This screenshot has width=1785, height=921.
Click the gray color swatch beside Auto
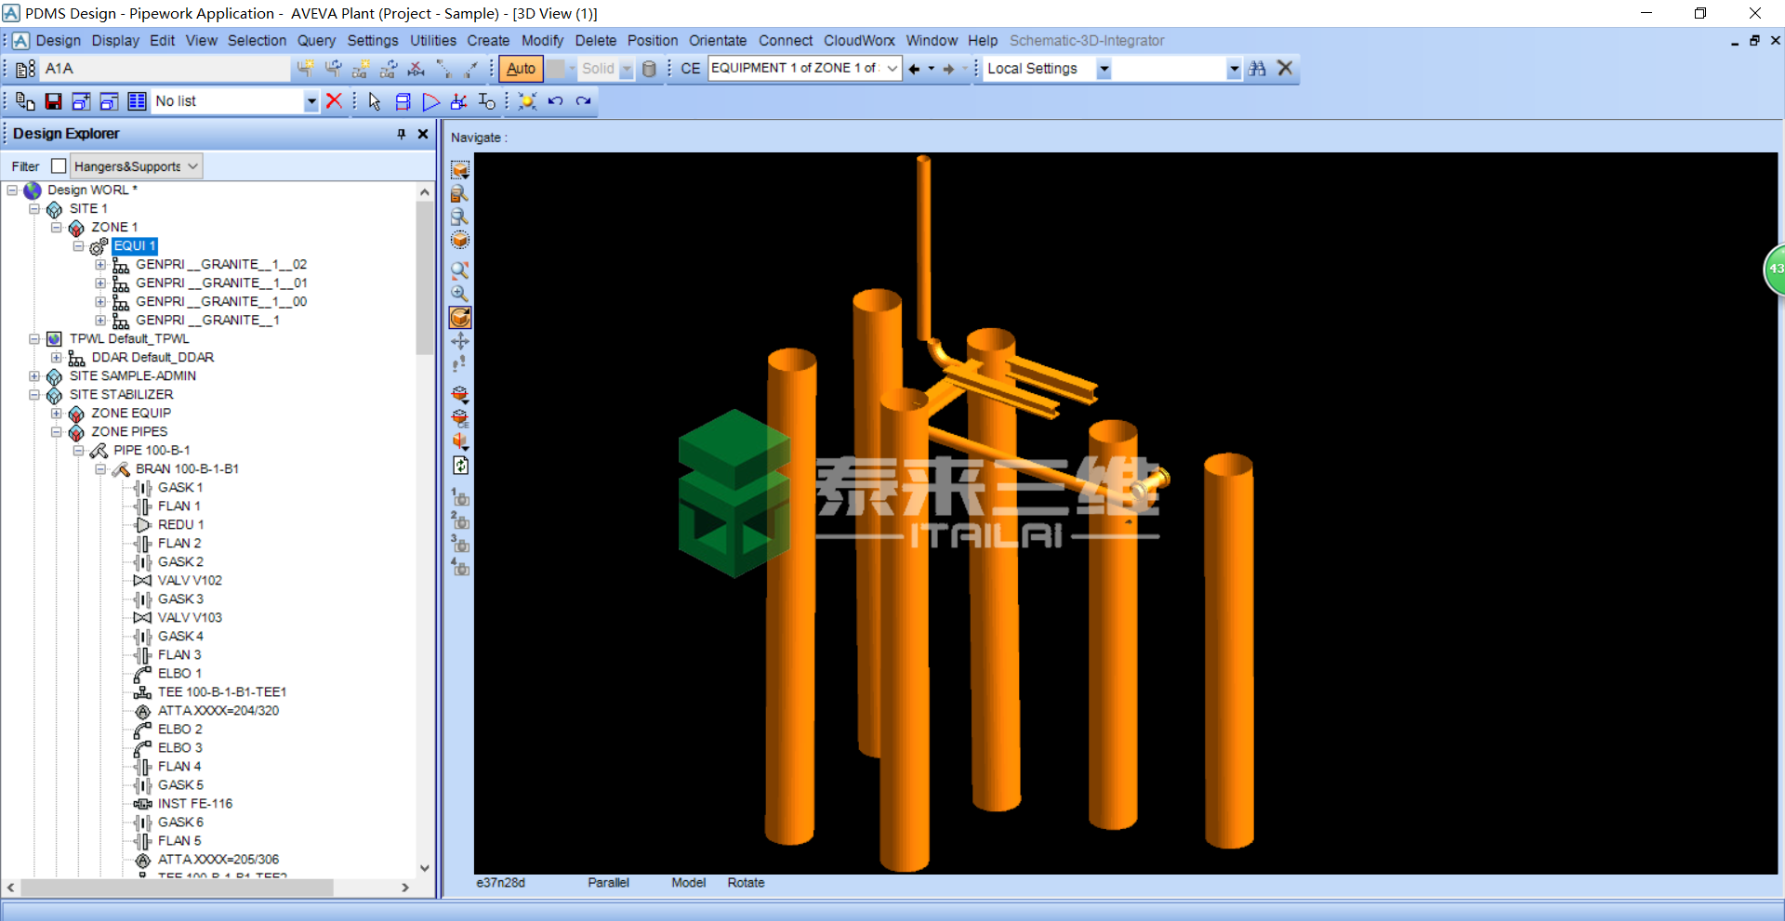(x=556, y=69)
